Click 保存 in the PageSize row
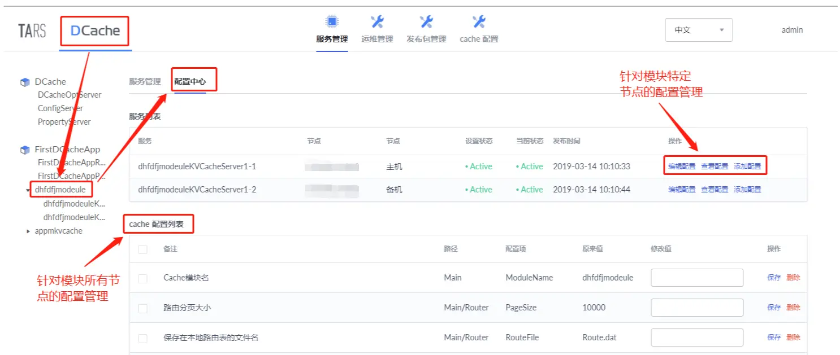Screen dimensions: 840x355 pos(774,308)
